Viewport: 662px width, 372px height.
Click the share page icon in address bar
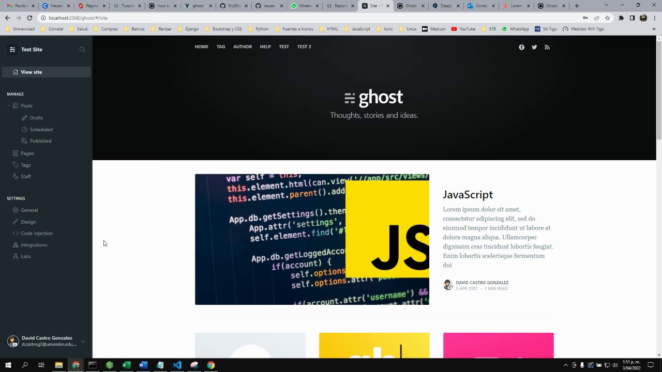(596, 18)
